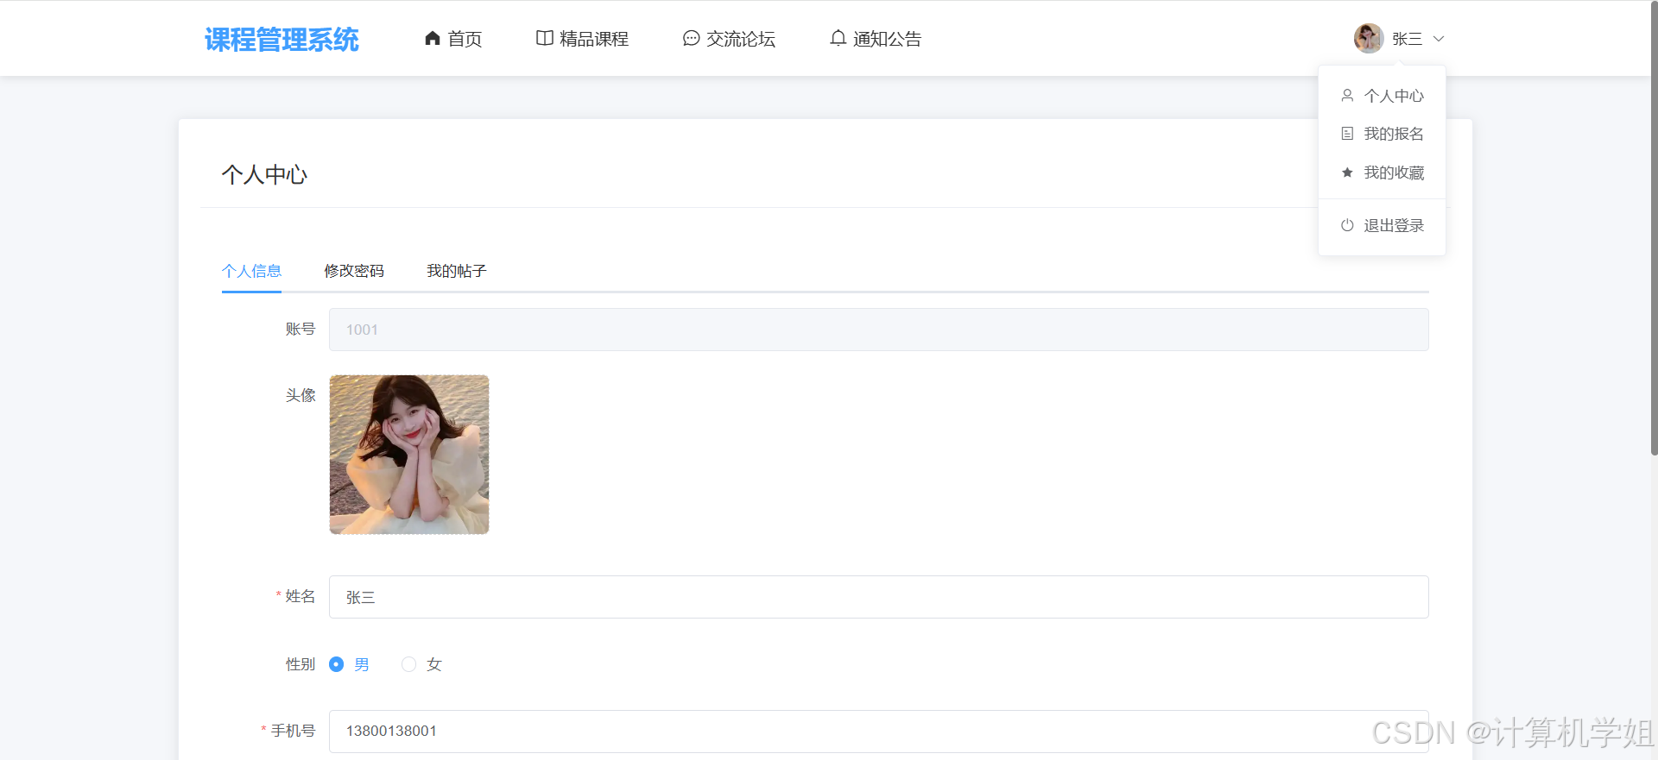This screenshot has width=1658, height=760.
Task: Click the book icon beside 精品课程
Action: [545, 38]
